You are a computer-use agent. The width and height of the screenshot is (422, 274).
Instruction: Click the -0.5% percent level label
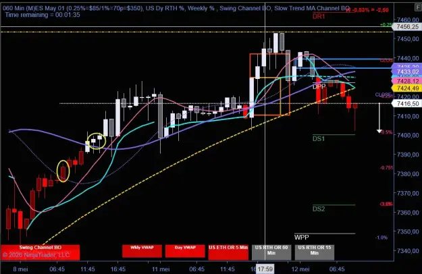(x=386, y=132)
